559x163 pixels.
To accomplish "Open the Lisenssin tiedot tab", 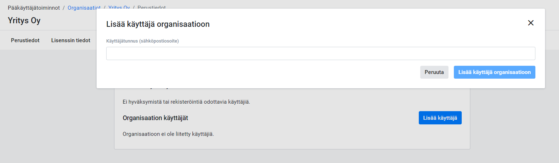I will [70, 40].
